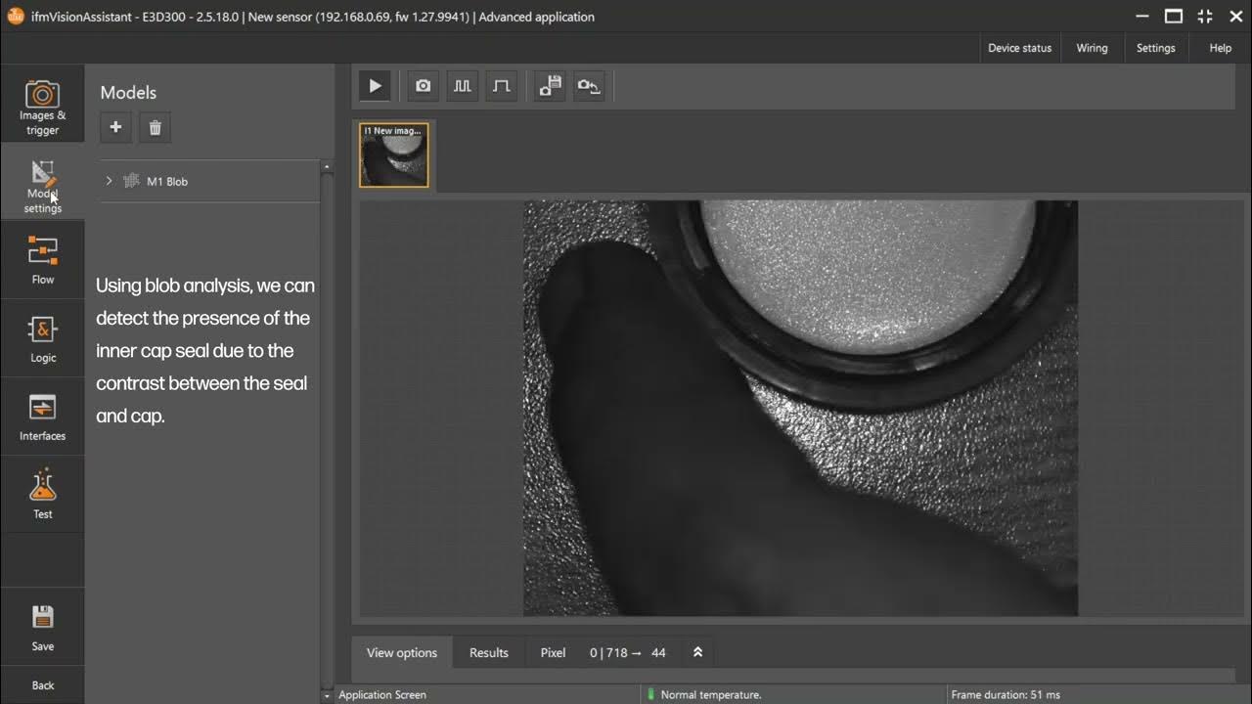
Task: Select single pulse trigger icon
Action: click(x=502, y=86)
